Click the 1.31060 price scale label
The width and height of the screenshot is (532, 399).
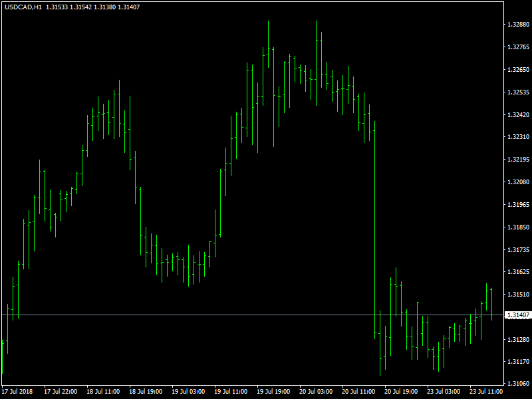[518, 384]
